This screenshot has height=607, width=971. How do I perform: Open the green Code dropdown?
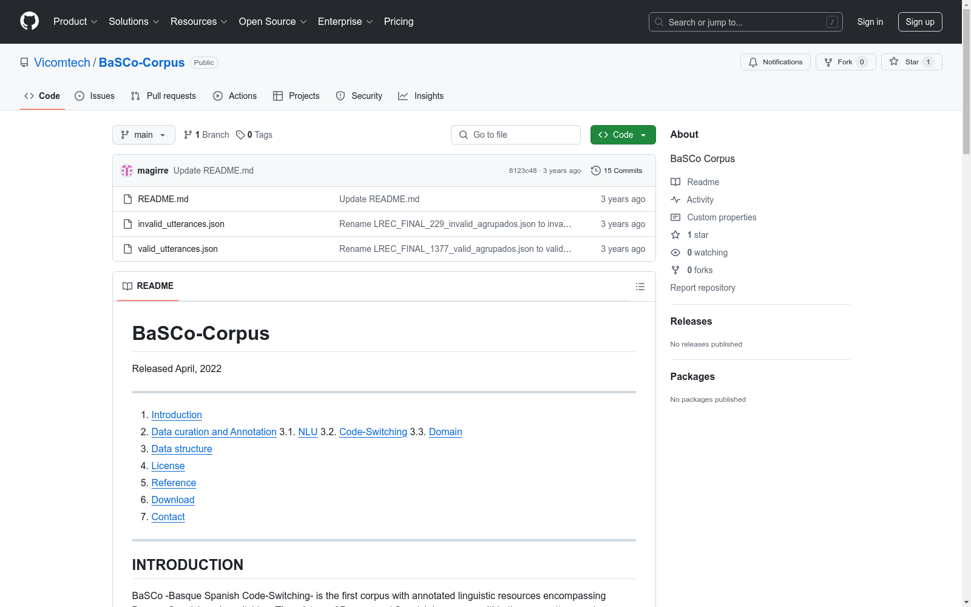point(623,135)
